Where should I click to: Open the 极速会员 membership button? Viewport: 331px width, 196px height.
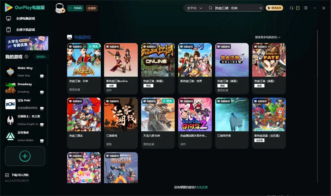click(x=274, y=8)
